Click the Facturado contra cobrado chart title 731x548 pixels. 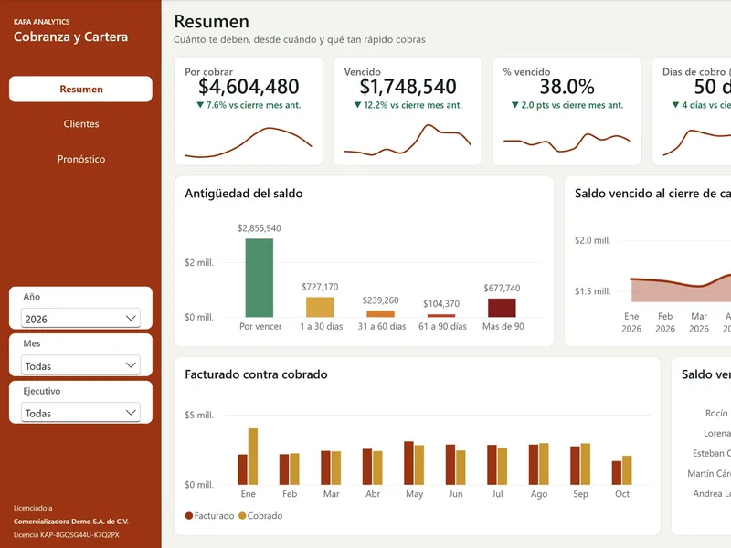(256, 374)
